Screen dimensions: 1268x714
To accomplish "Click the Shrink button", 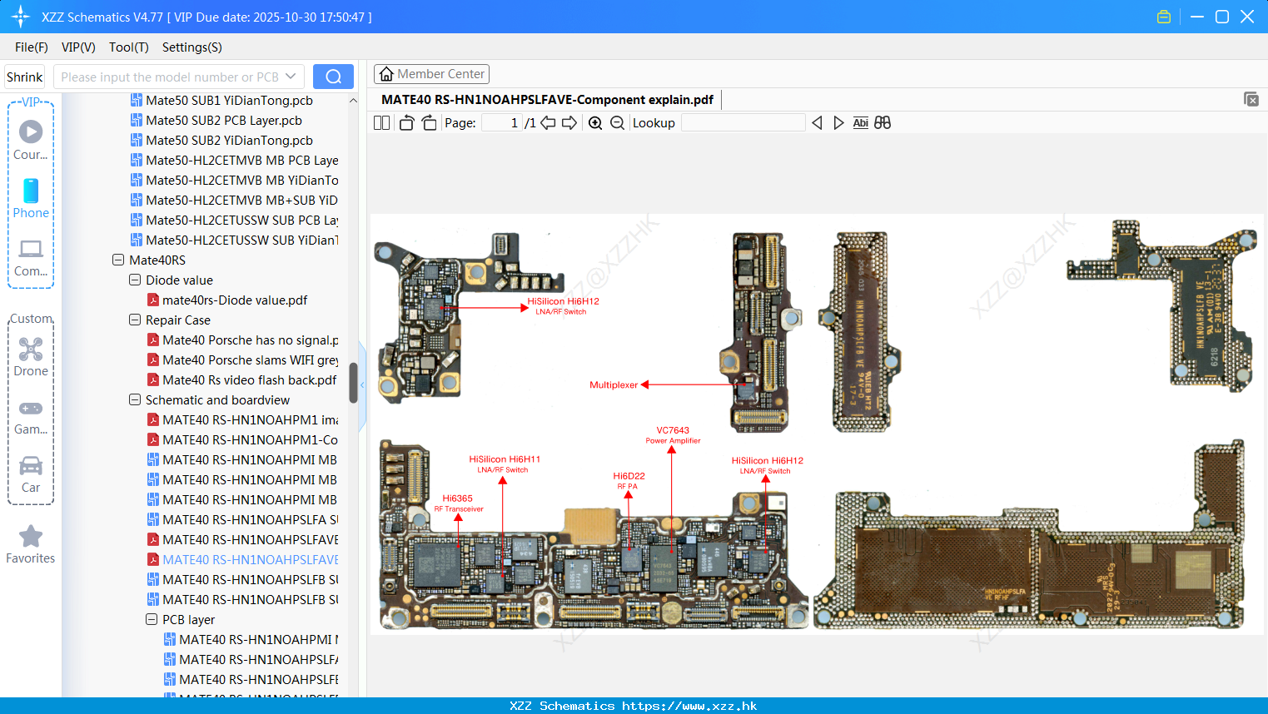I will [25, 77].
